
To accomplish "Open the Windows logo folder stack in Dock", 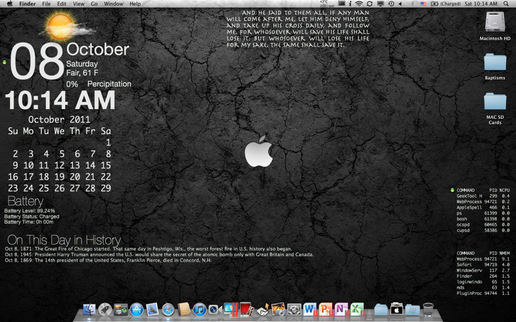I will [x=412, y=310].
